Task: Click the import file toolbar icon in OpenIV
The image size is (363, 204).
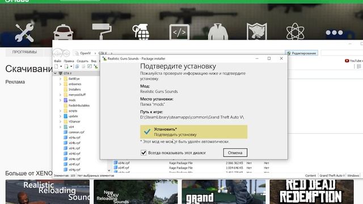Action: (66, 67)
